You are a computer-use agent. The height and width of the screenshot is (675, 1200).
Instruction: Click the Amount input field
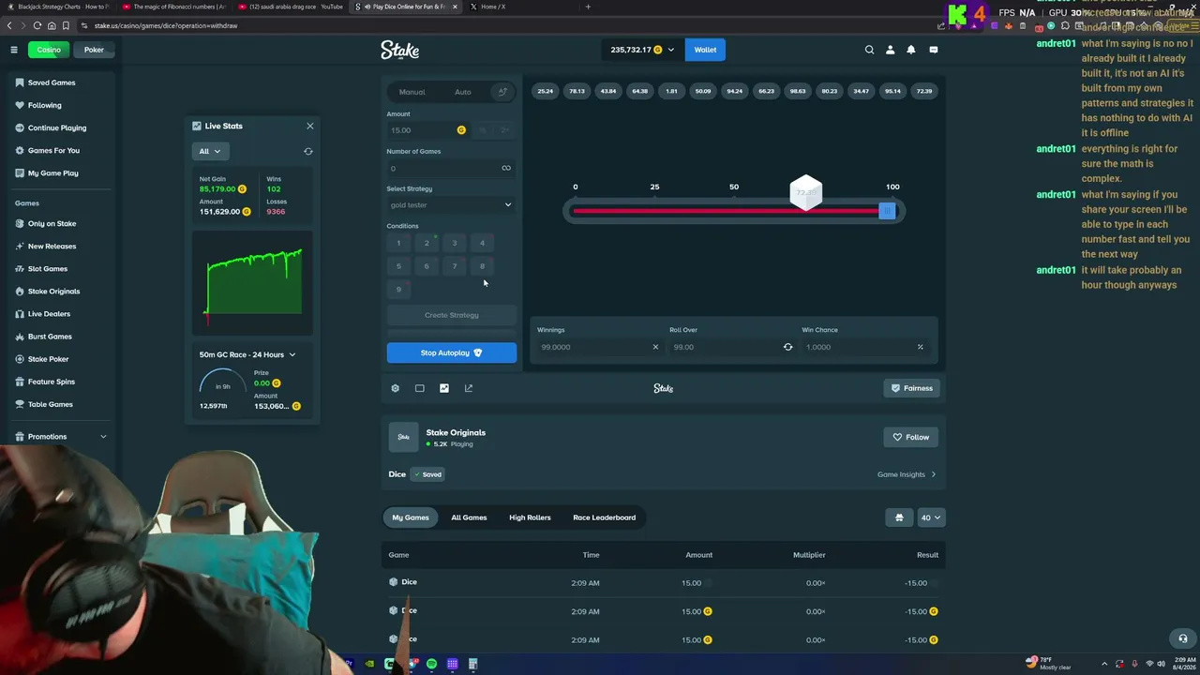point(427,130)
